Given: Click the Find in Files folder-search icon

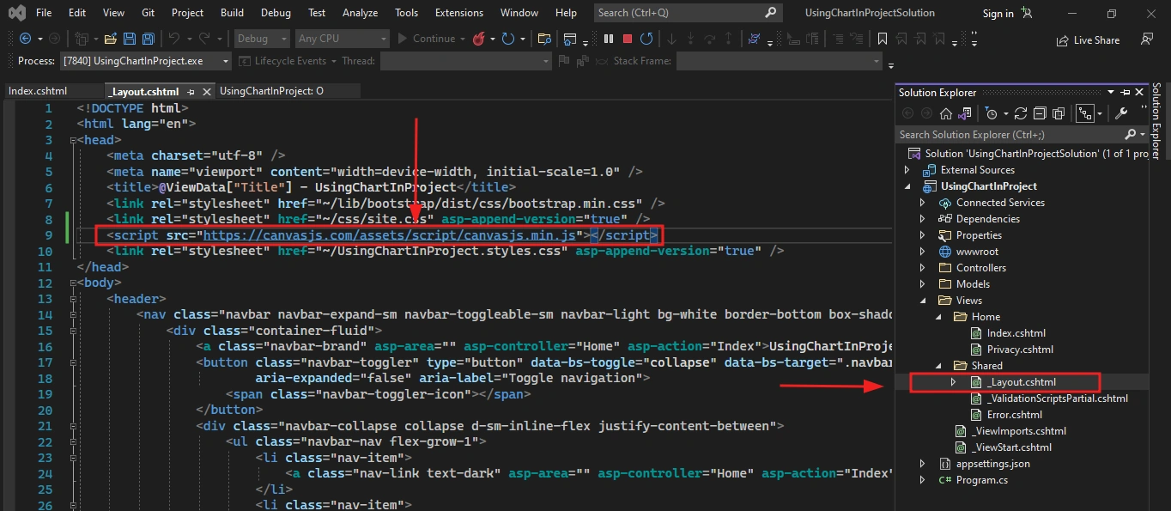Looking at the screenshot, I should coord(543,39).
